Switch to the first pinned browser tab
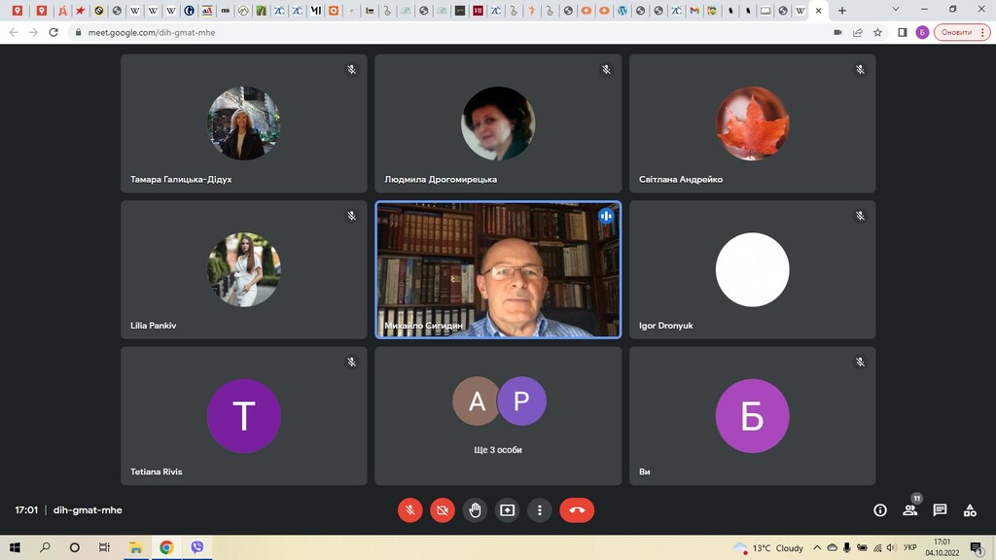The image size is (996, 560). (17, 11)
